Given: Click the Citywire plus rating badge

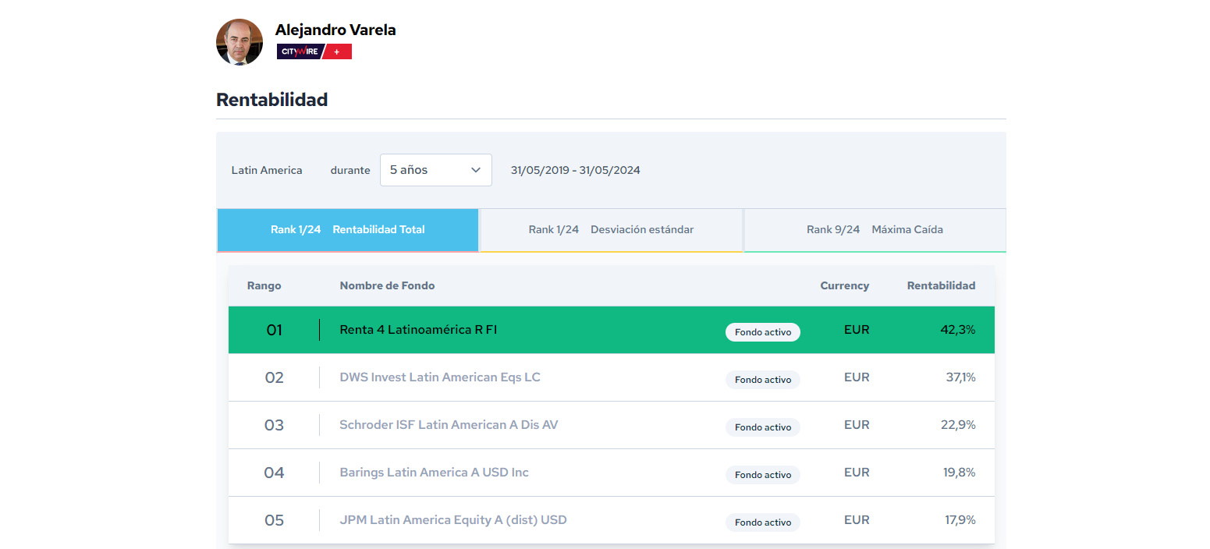Looking at the screenshot, I should 314,51.
